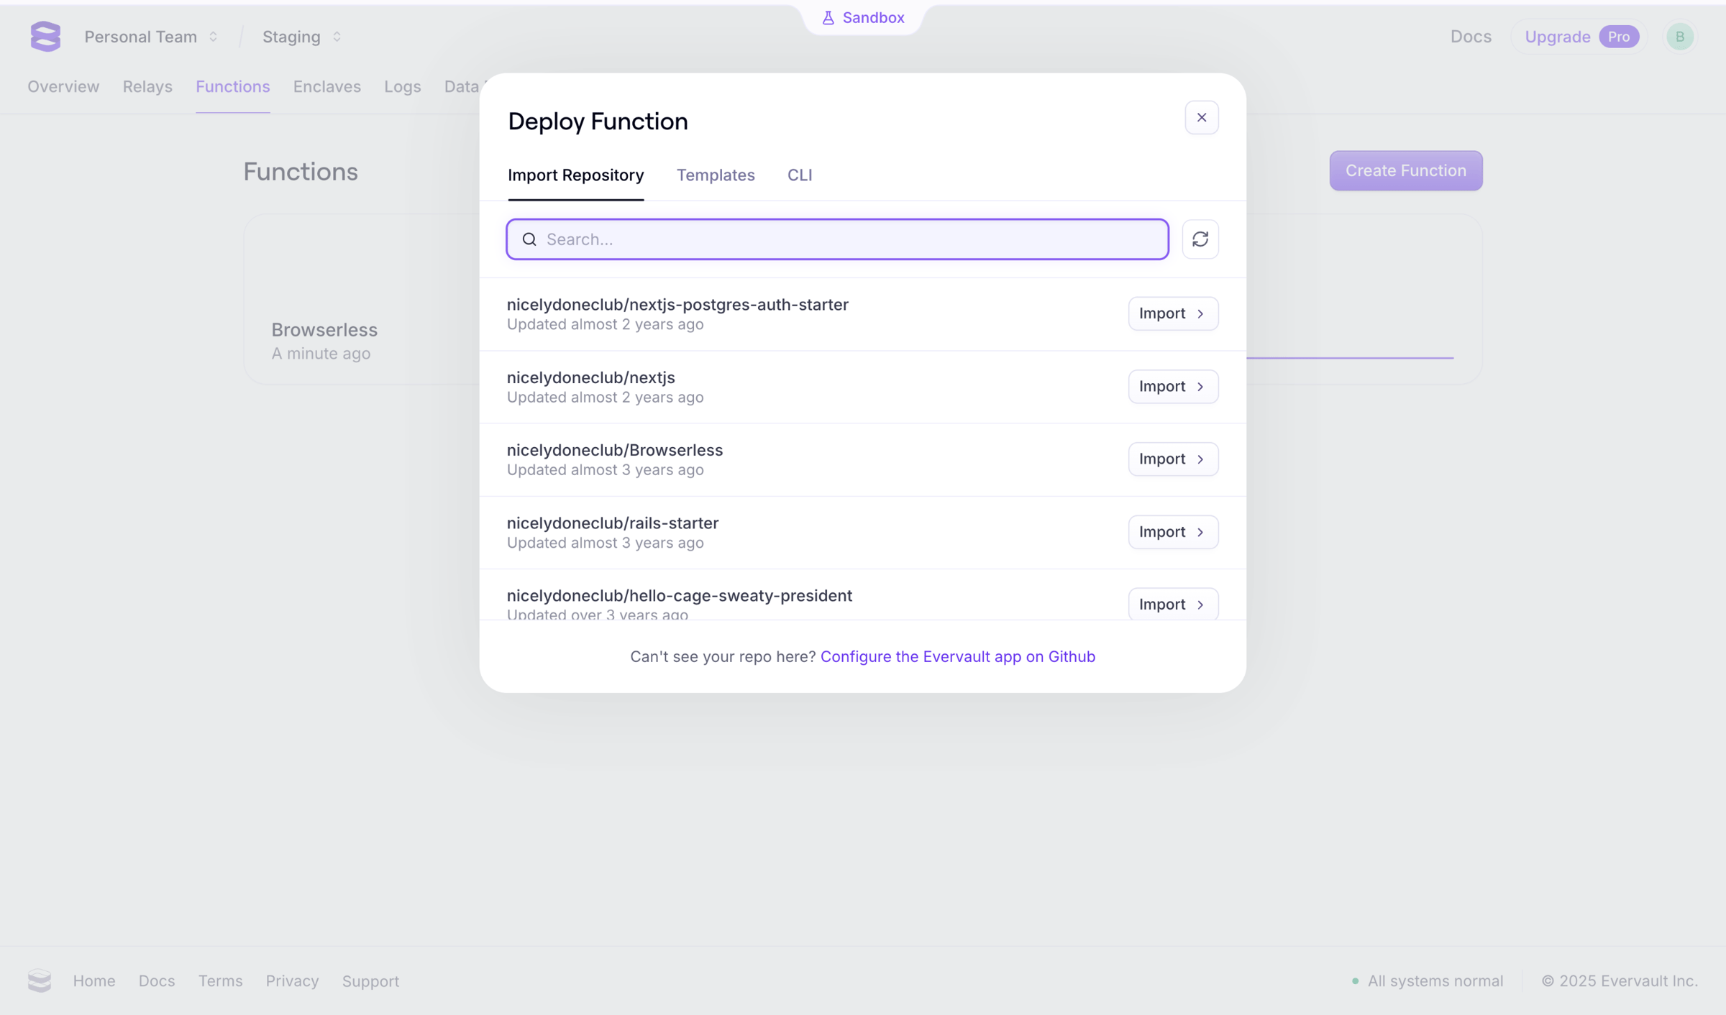Open the Functions tab
1726x1015 pixels.
point(233,87)
